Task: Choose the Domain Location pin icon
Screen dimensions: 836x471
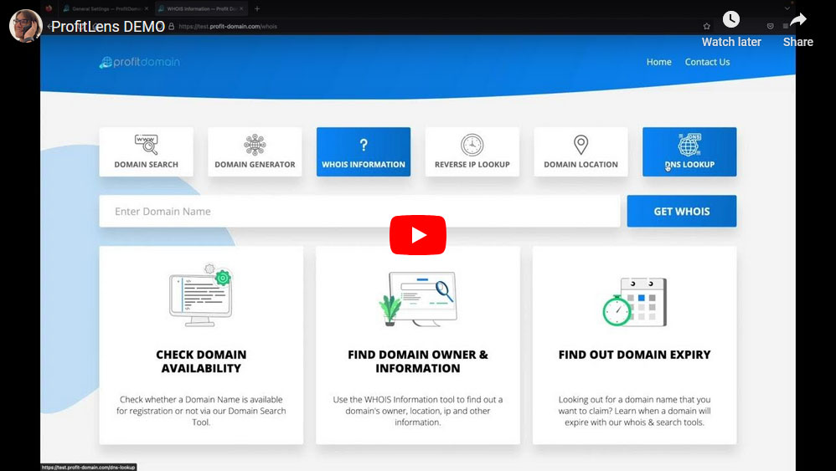Action: click(581, 145)
